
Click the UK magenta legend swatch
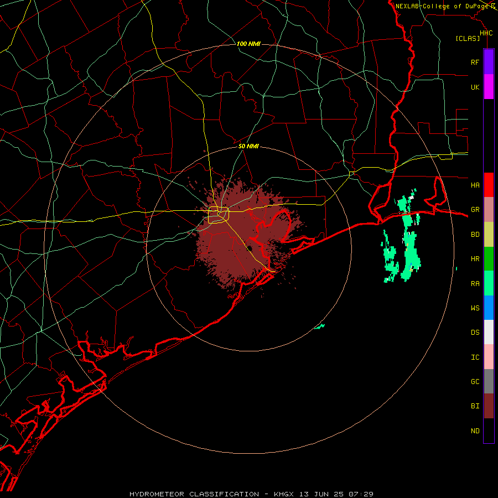pyautogui.click(x=489, y=87)
